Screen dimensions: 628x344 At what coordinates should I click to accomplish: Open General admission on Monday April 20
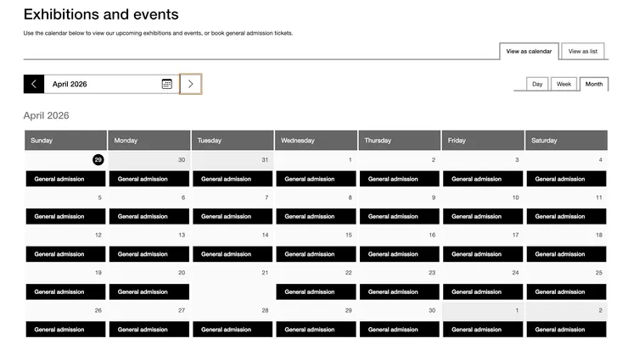149,291
